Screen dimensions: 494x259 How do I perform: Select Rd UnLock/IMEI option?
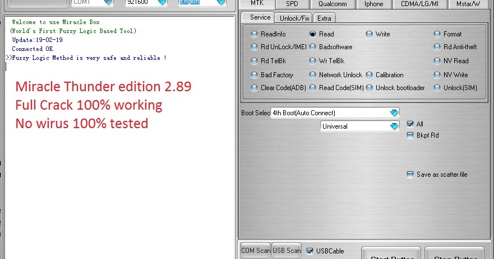pyautogui.click(x=254, y=47)
